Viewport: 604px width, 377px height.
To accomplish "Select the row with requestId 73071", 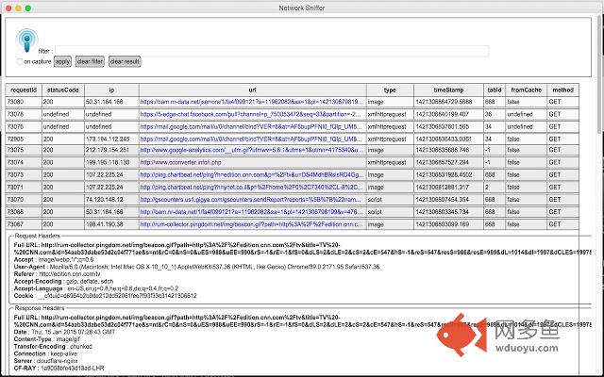I will point(23,187).
